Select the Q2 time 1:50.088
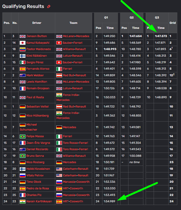Viewport: 181px width, 210px height. pyautogui.click(x=135, y=156)
